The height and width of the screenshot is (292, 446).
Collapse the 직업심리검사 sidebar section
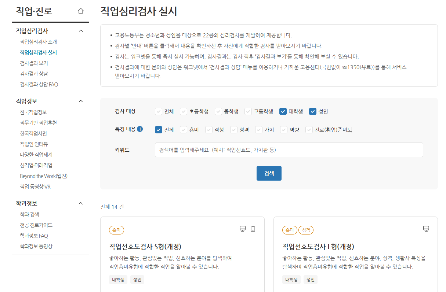[81, 31]
